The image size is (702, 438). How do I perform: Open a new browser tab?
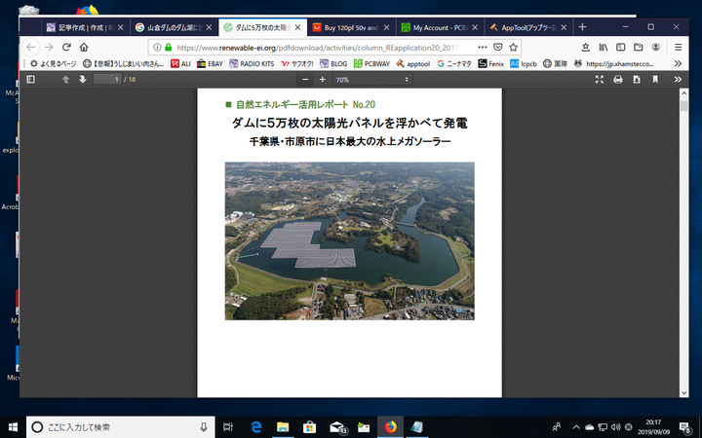[582, 27]
